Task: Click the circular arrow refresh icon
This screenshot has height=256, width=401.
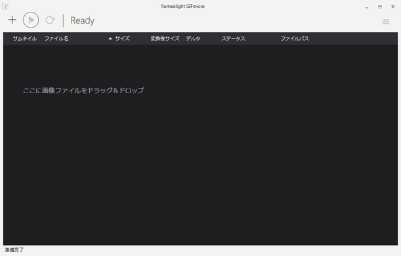Action: [50, 20]
